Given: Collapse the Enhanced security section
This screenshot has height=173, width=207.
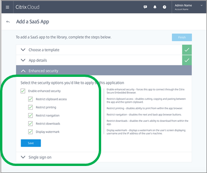Looking at the screenshot, I should click(104, 71).
